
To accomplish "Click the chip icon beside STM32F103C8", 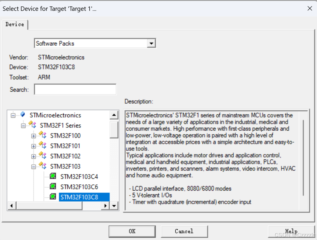I will [53, 196].
